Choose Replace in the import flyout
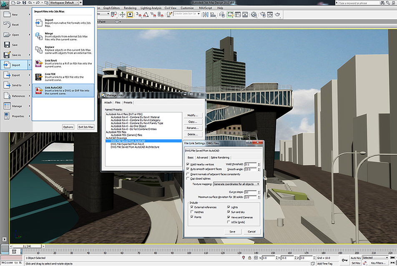Screen dimensions: 397x266 [x=63, y=50]
